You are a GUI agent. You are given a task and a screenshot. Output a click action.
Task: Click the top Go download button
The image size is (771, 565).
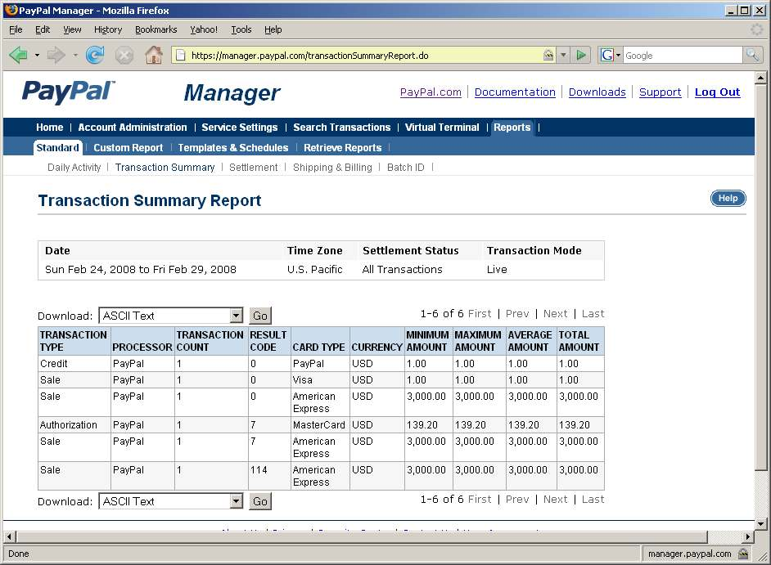coord(259,316)
